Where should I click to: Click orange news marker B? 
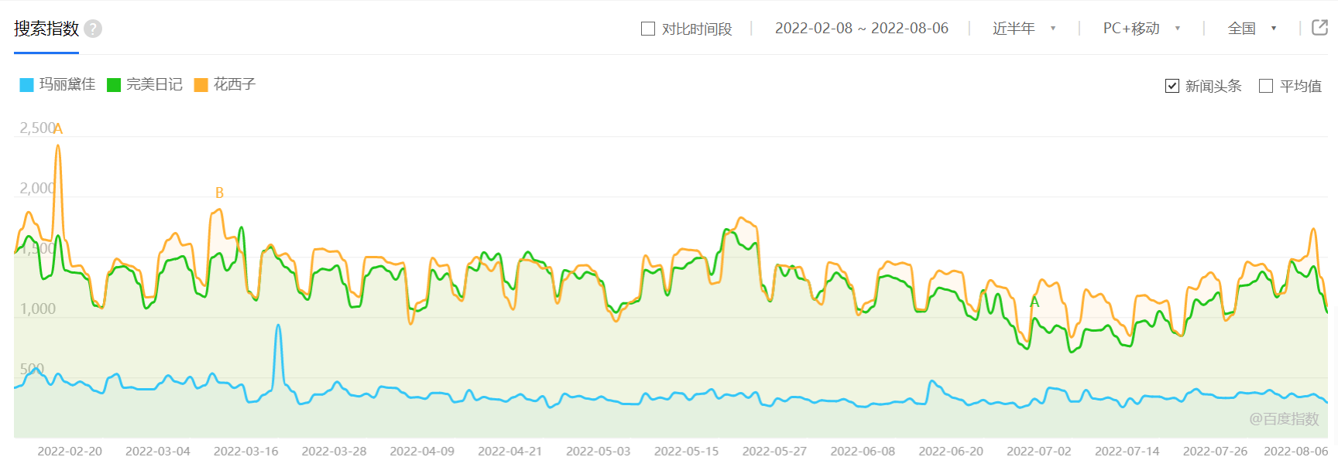point(219,193)
